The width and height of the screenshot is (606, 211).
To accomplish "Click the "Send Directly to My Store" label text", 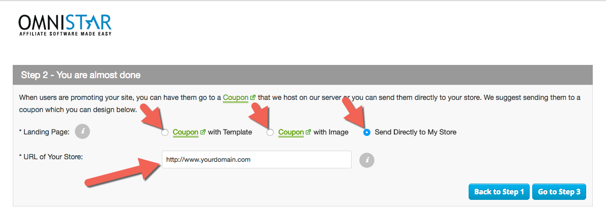I will [x=415, y=132].
